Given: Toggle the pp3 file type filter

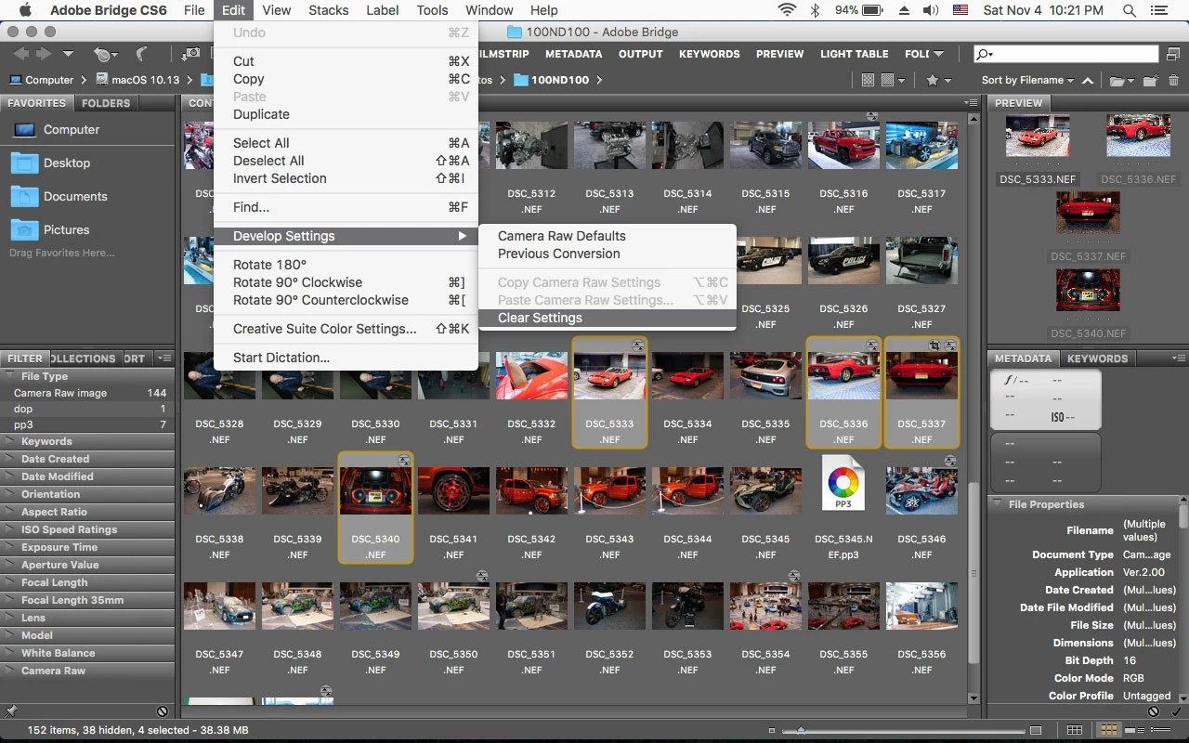Looking at the screenshot, I should (x=87, y=424).
